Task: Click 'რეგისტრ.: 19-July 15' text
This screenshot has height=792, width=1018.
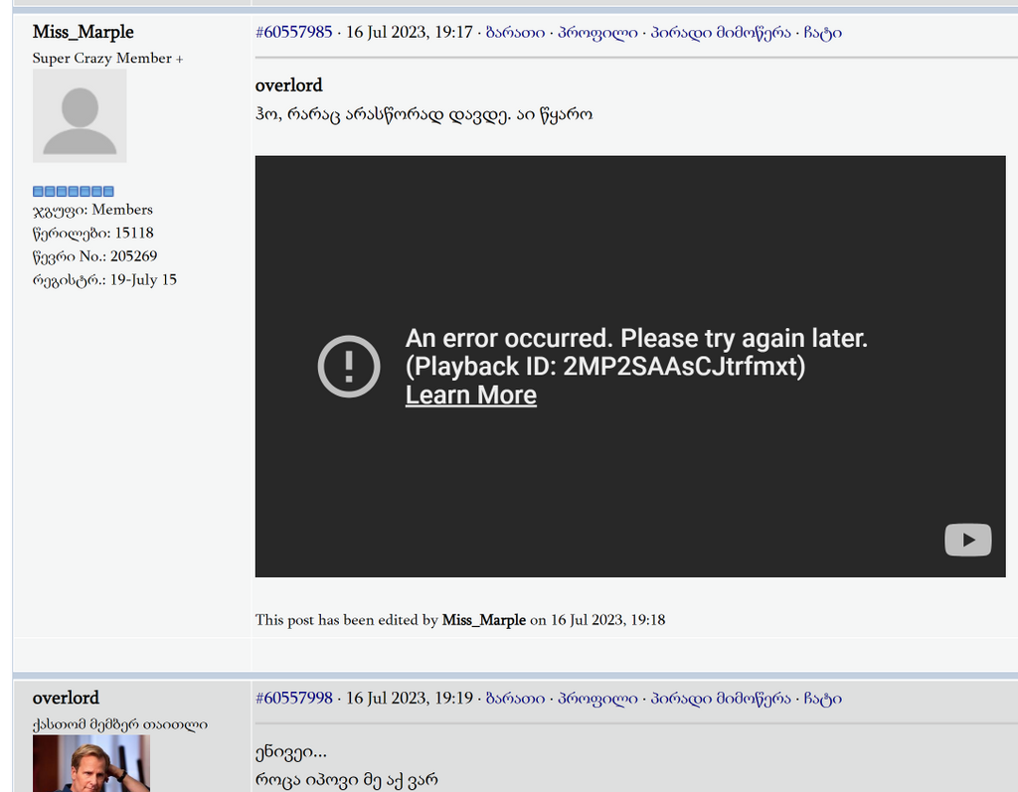Action: pos(104,280)
